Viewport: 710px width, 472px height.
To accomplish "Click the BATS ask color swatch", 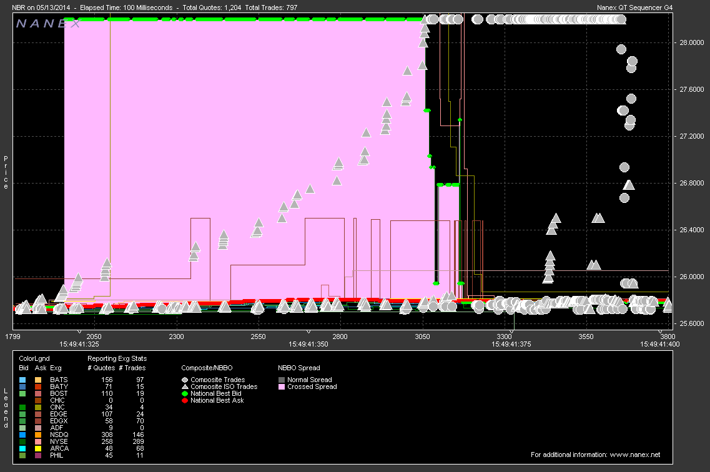I will (39, 380).
